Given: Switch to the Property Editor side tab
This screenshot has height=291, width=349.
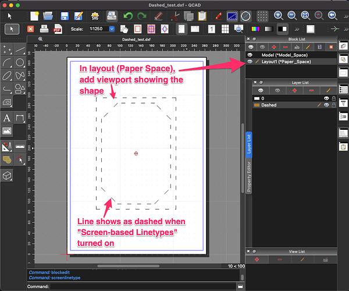Looking at the screenshot, I should click(x=249, y=176).
